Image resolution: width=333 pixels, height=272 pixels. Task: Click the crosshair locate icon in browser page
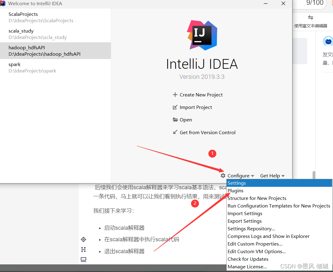pos(83,239)
